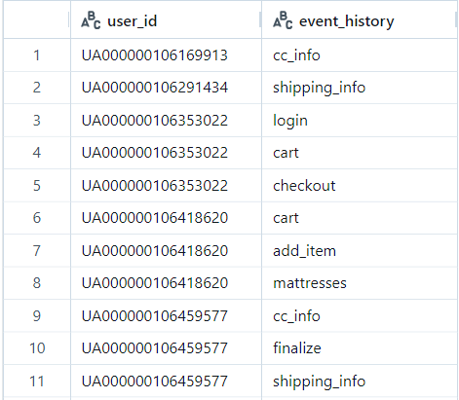This screenshot has height=400, width=459.
Task: Click the ABC type icon beside user_id
Action: coord(91,20)
